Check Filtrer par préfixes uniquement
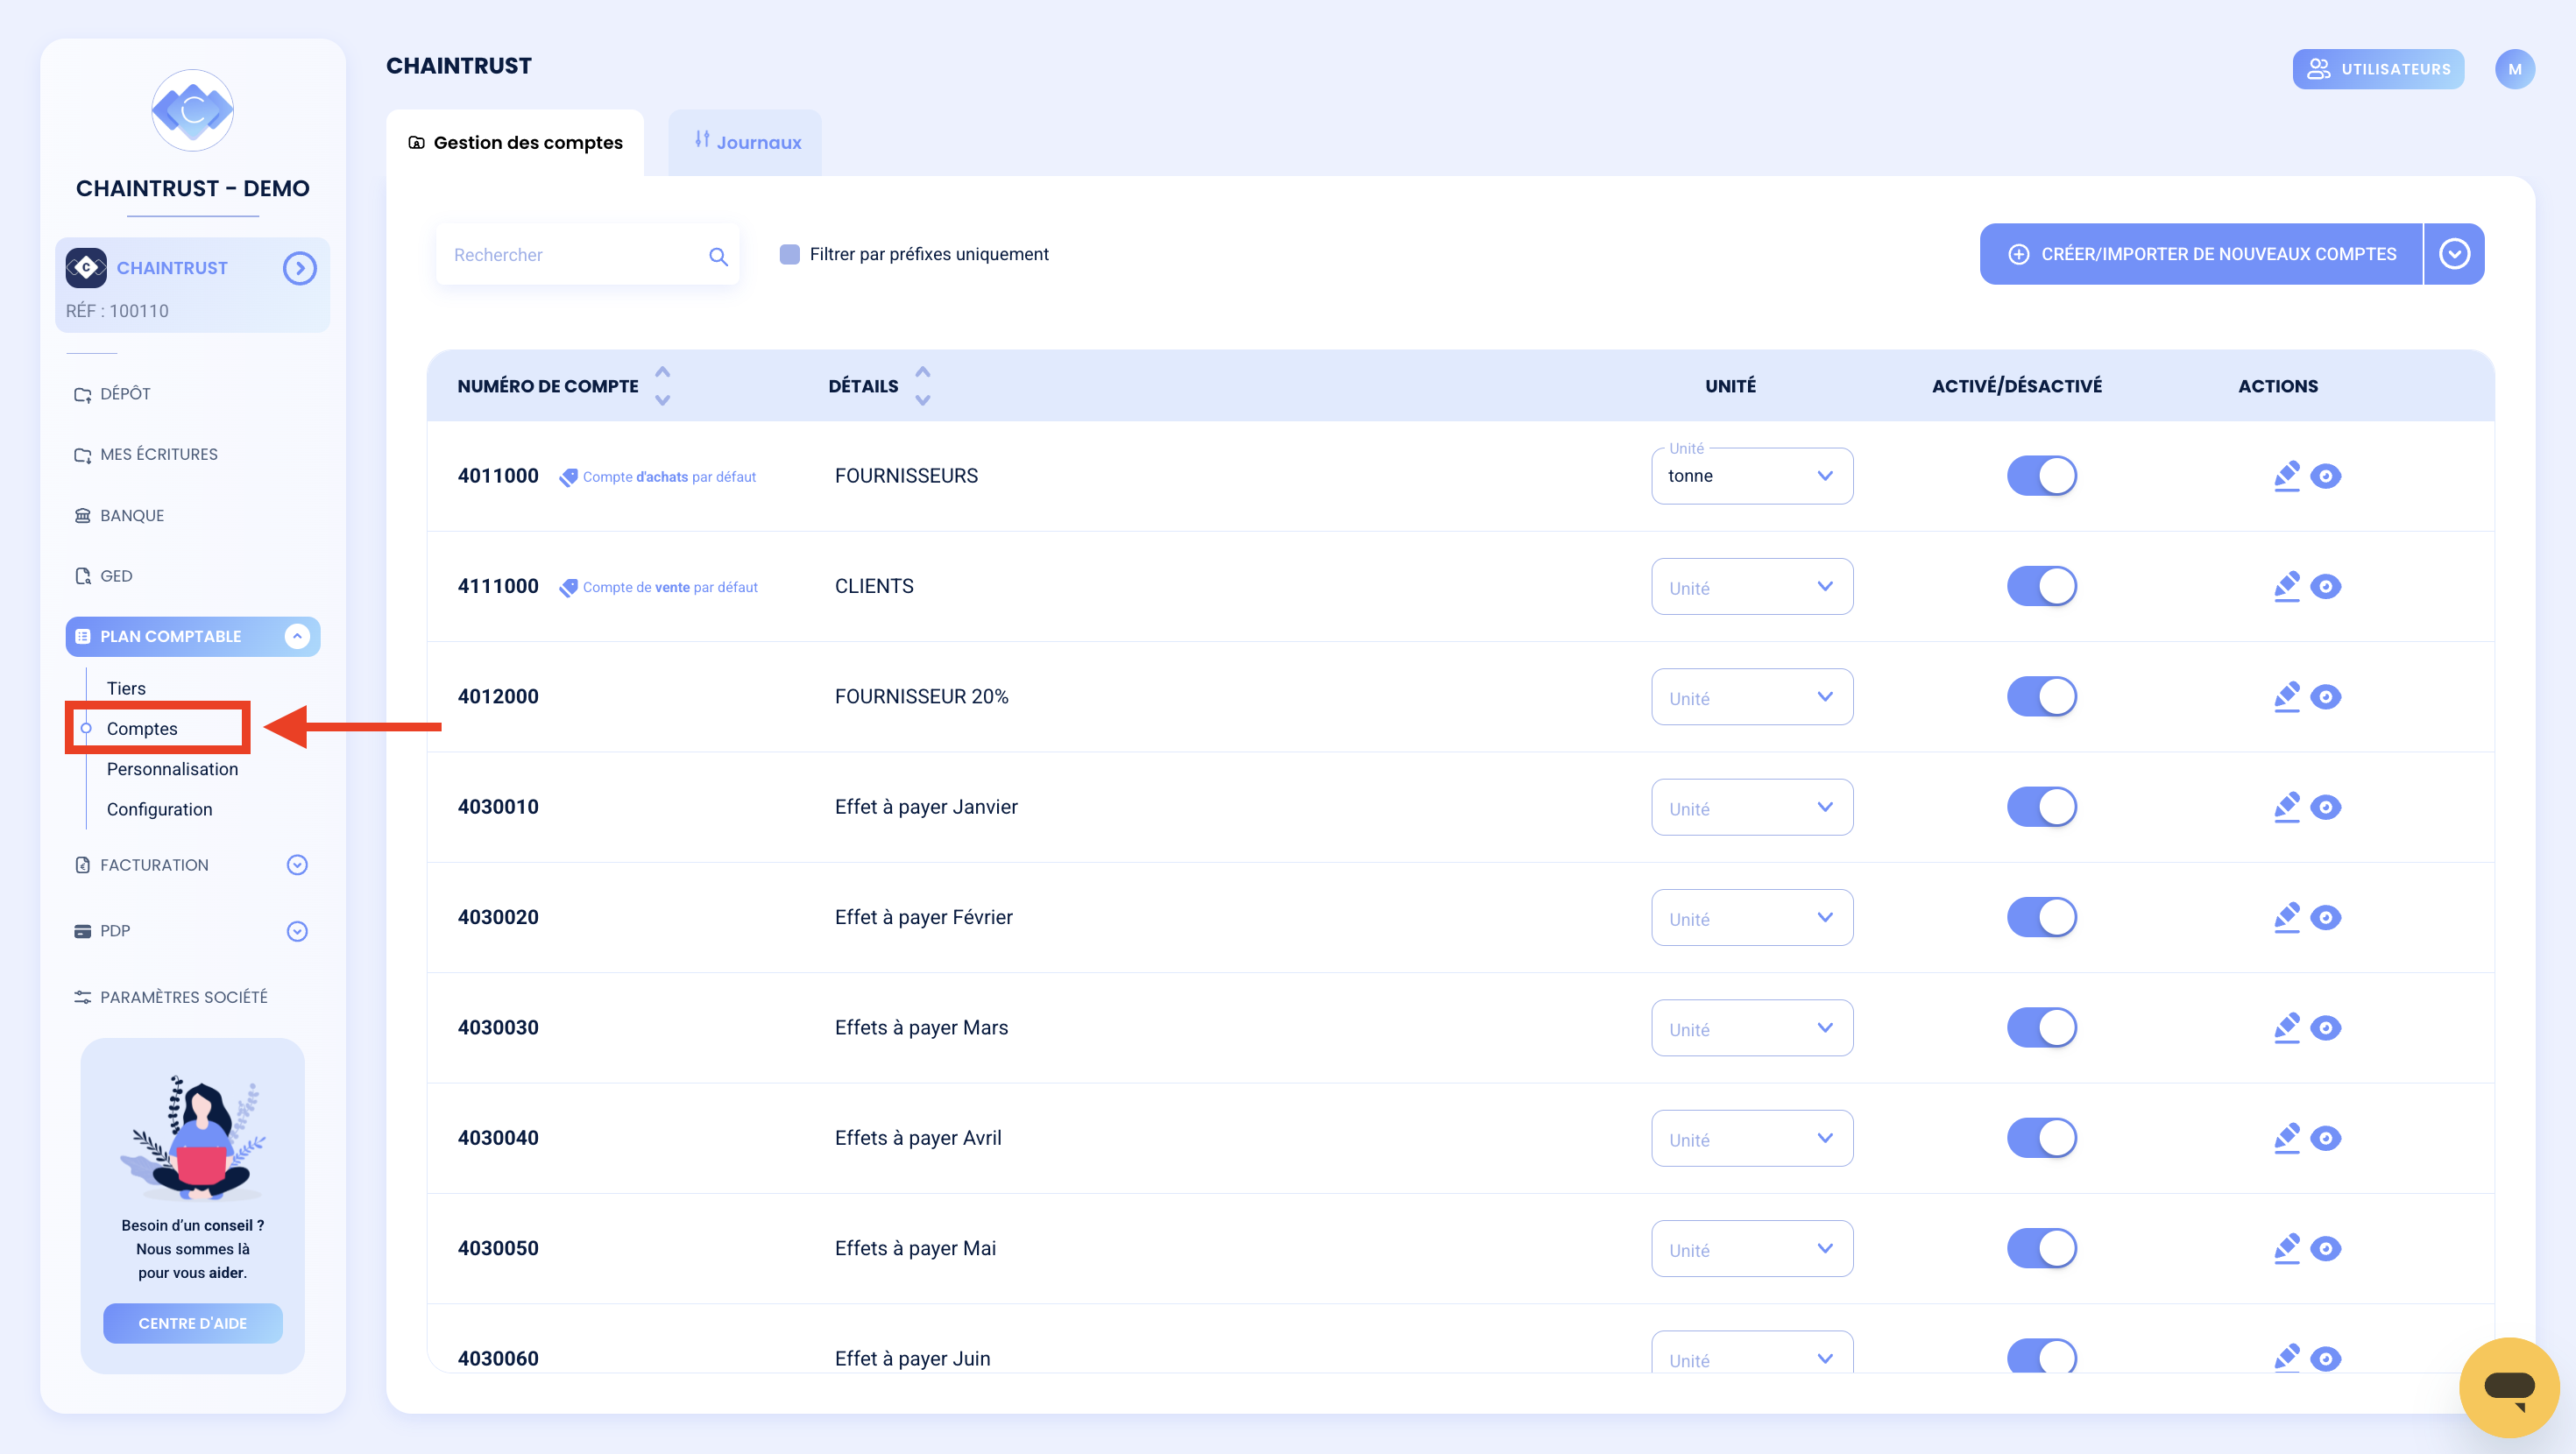Screen dimensions: 2576x1454 790,254
